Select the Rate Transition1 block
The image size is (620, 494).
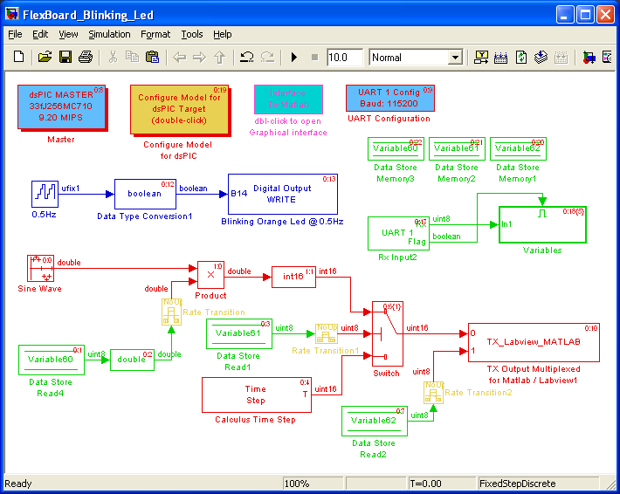(x=327, y=334)
